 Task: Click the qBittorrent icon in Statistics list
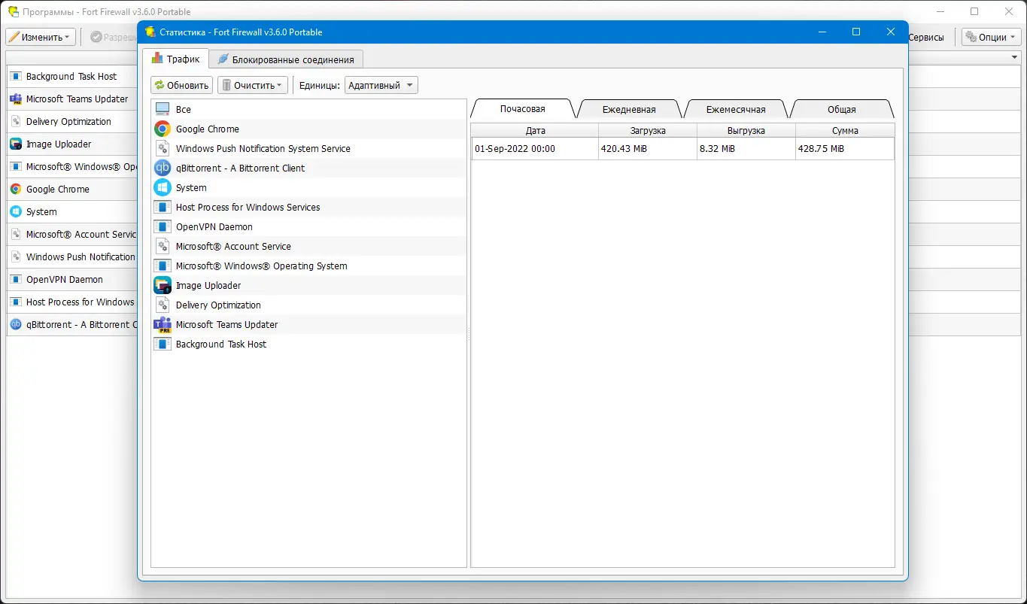(163, 168)
